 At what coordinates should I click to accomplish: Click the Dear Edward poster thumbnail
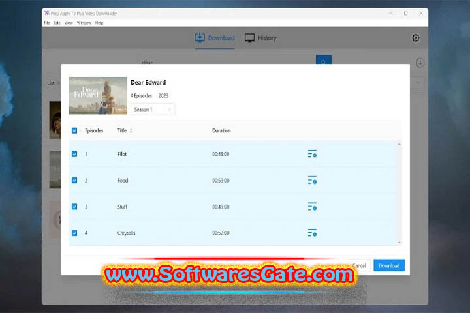pos(98,96)
